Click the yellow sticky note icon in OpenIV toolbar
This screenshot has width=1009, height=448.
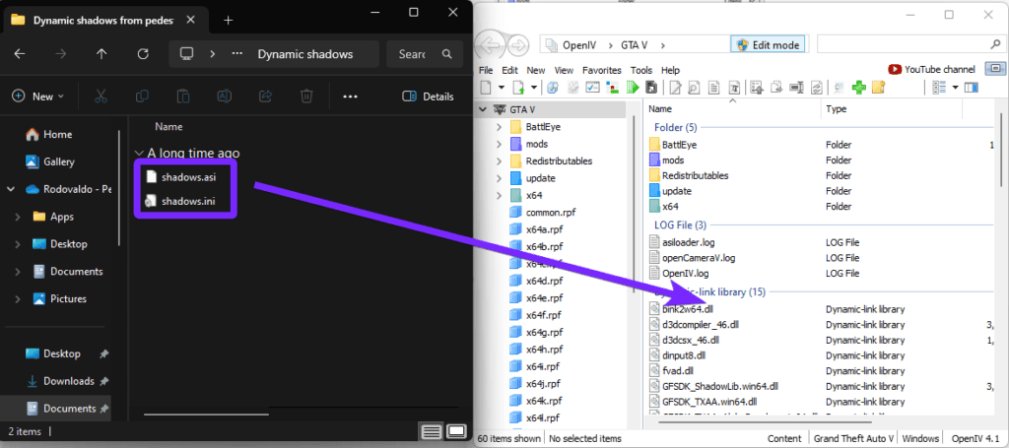[878, 87]
